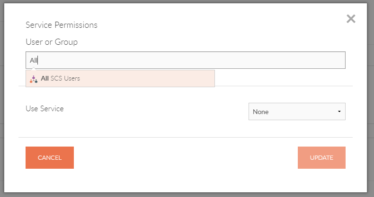Click the Use Service label
The height and width of the screenshot is (197, 374).
tap(45, 109)
